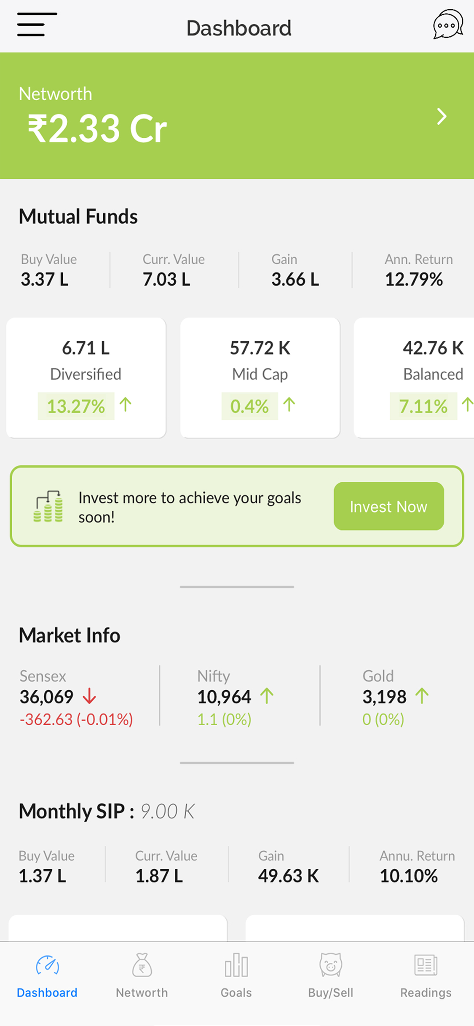Tap the Nifty 10,964 market entry

(x=236, y=697)
